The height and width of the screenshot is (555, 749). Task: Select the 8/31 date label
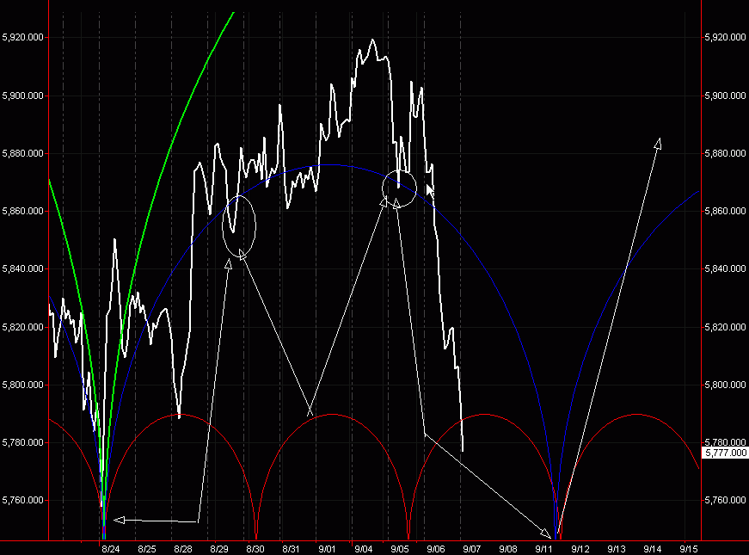pyautogui.click(x=291, y=549)
